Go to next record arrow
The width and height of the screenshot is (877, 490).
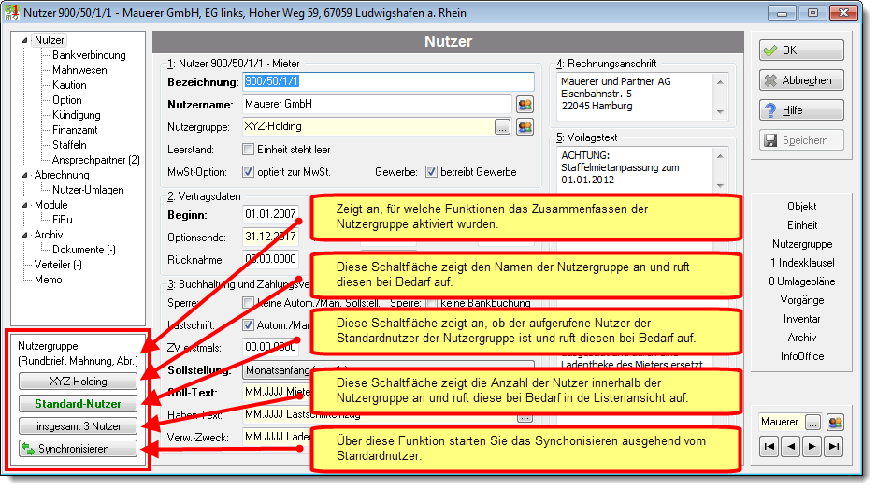point(812,446)
